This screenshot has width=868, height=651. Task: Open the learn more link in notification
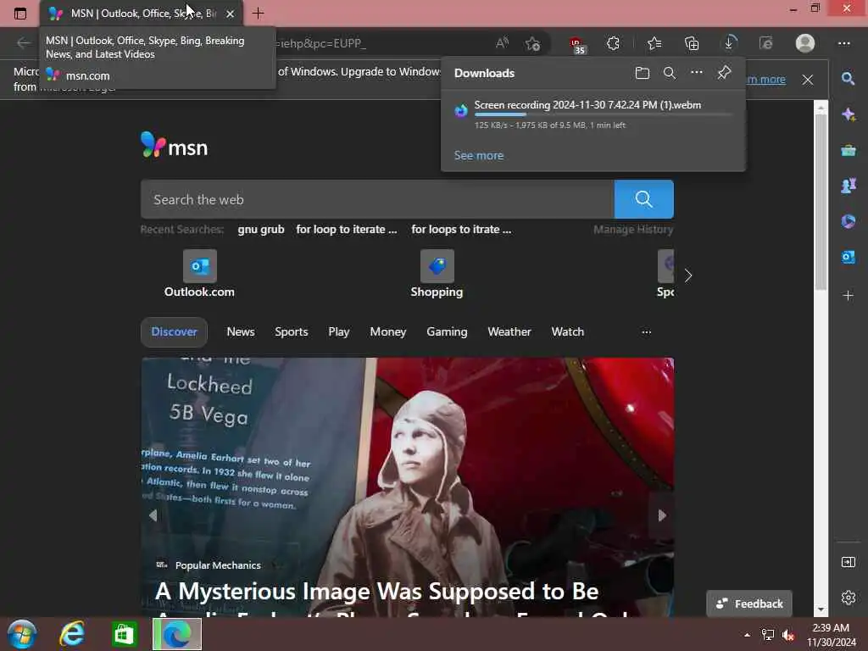point(766,79)
